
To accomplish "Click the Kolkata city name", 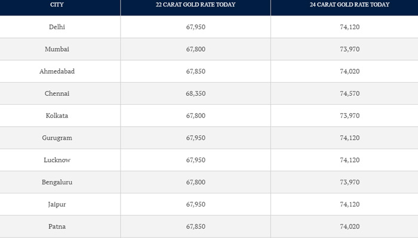I will click(x=58, y=115).
